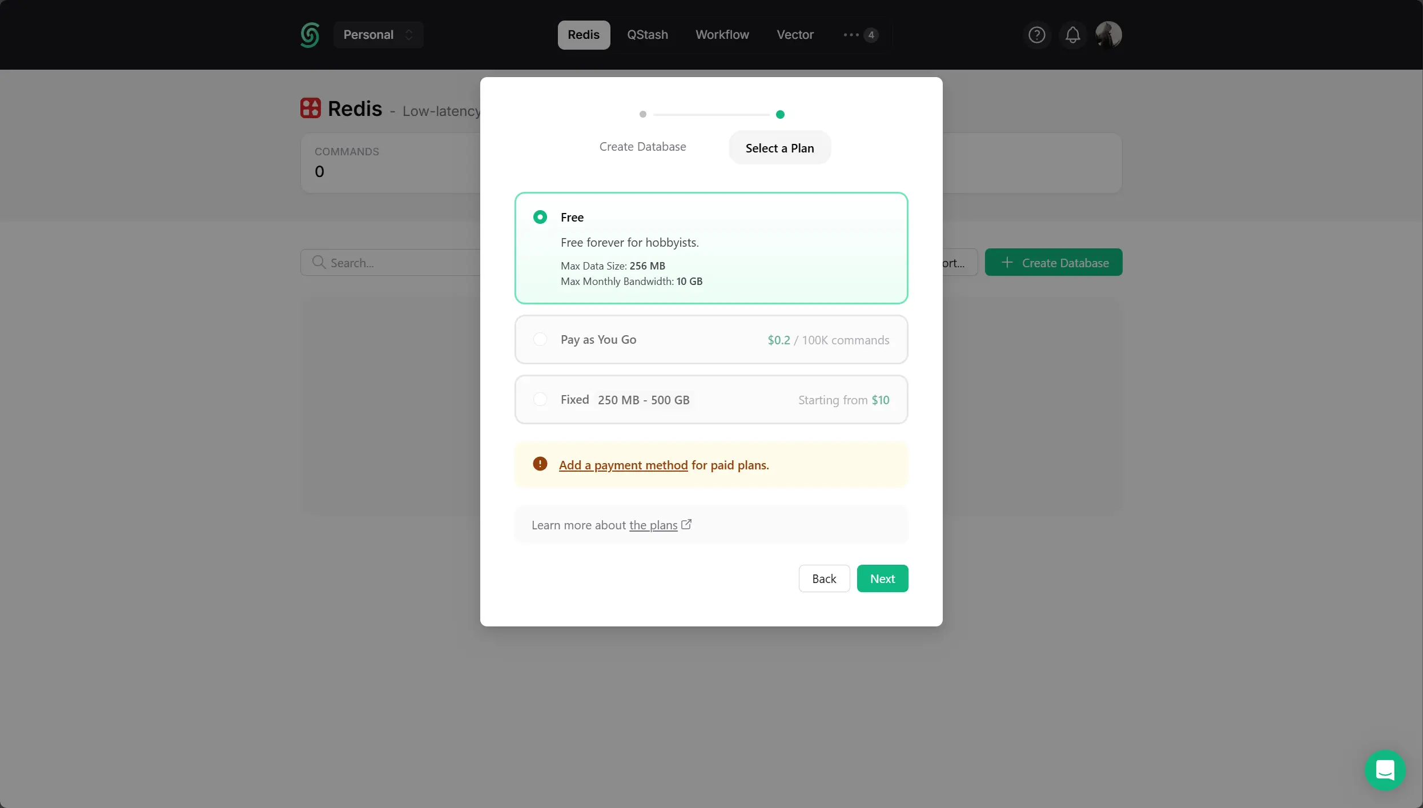Expand the Personal team switcher
1423x808 pixels.
coord(377,35)
